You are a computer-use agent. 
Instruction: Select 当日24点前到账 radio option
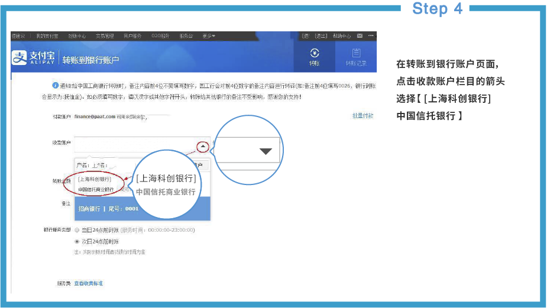(x=77, y=230)
